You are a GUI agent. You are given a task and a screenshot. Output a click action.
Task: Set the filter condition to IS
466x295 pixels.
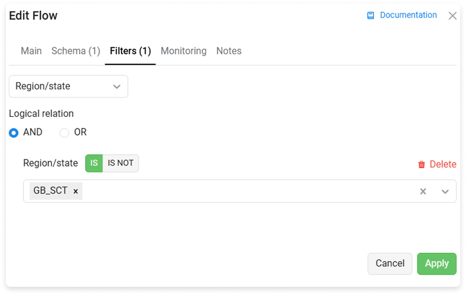[94, 163]
